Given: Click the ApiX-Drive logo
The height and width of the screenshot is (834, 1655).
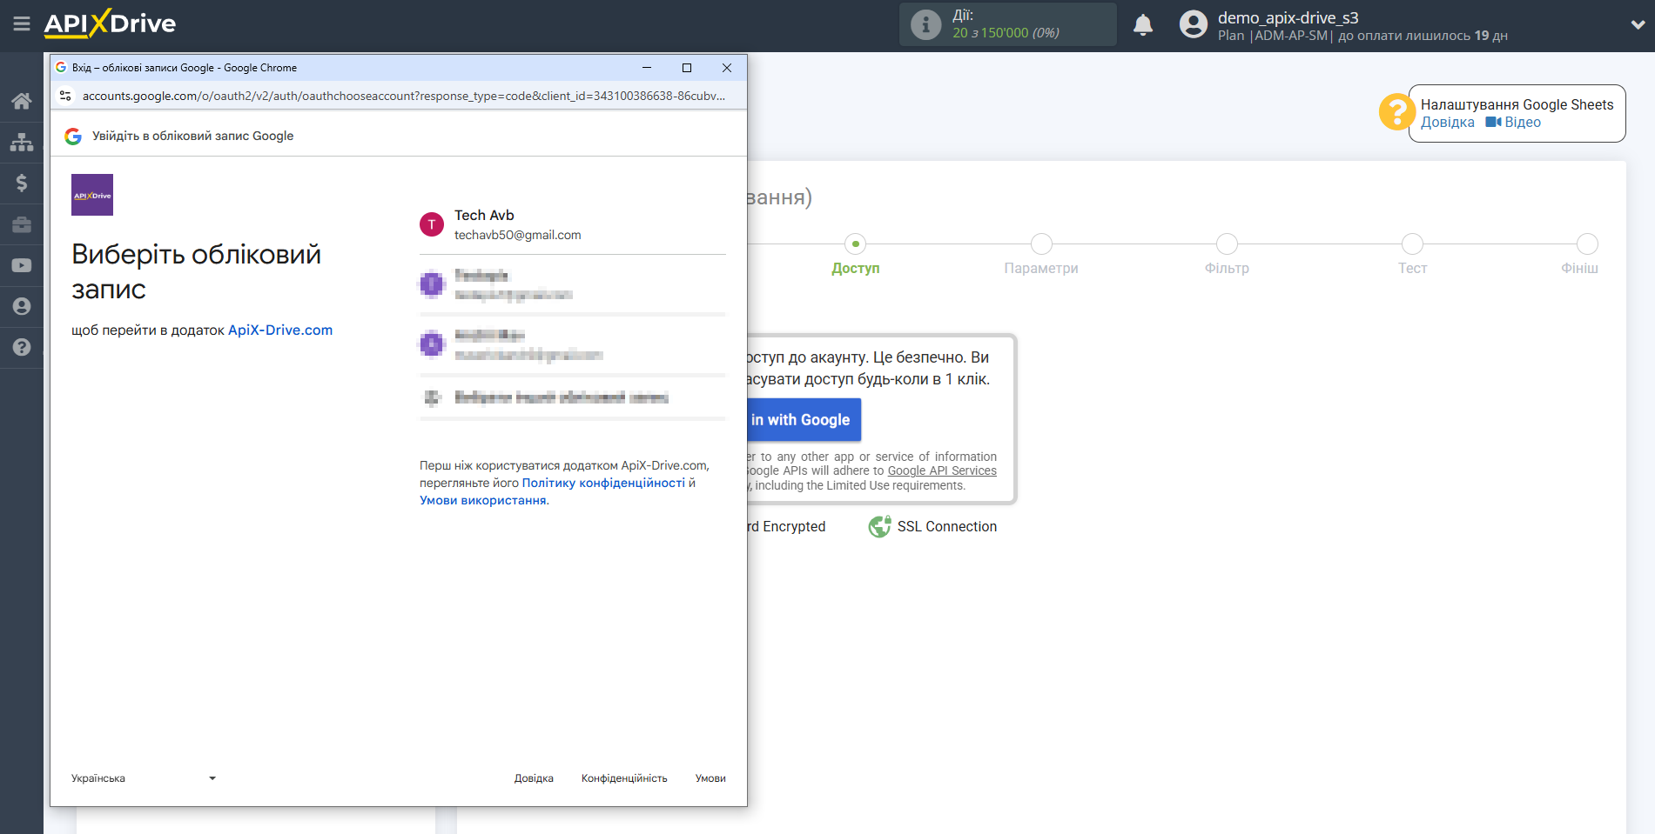Looking at the screenshot, I should 110,23.
